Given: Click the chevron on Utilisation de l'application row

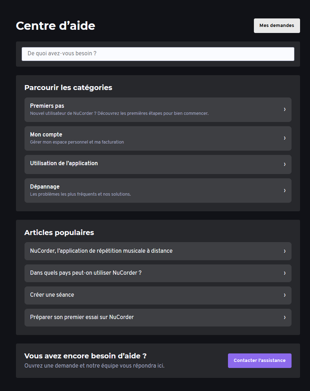Looking at the screenshot, I should (284, 164).
